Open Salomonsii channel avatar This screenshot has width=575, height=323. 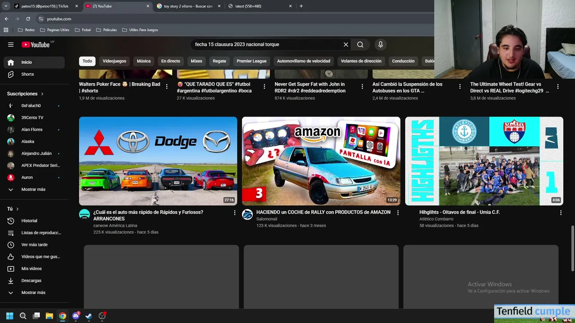point(248,214)
